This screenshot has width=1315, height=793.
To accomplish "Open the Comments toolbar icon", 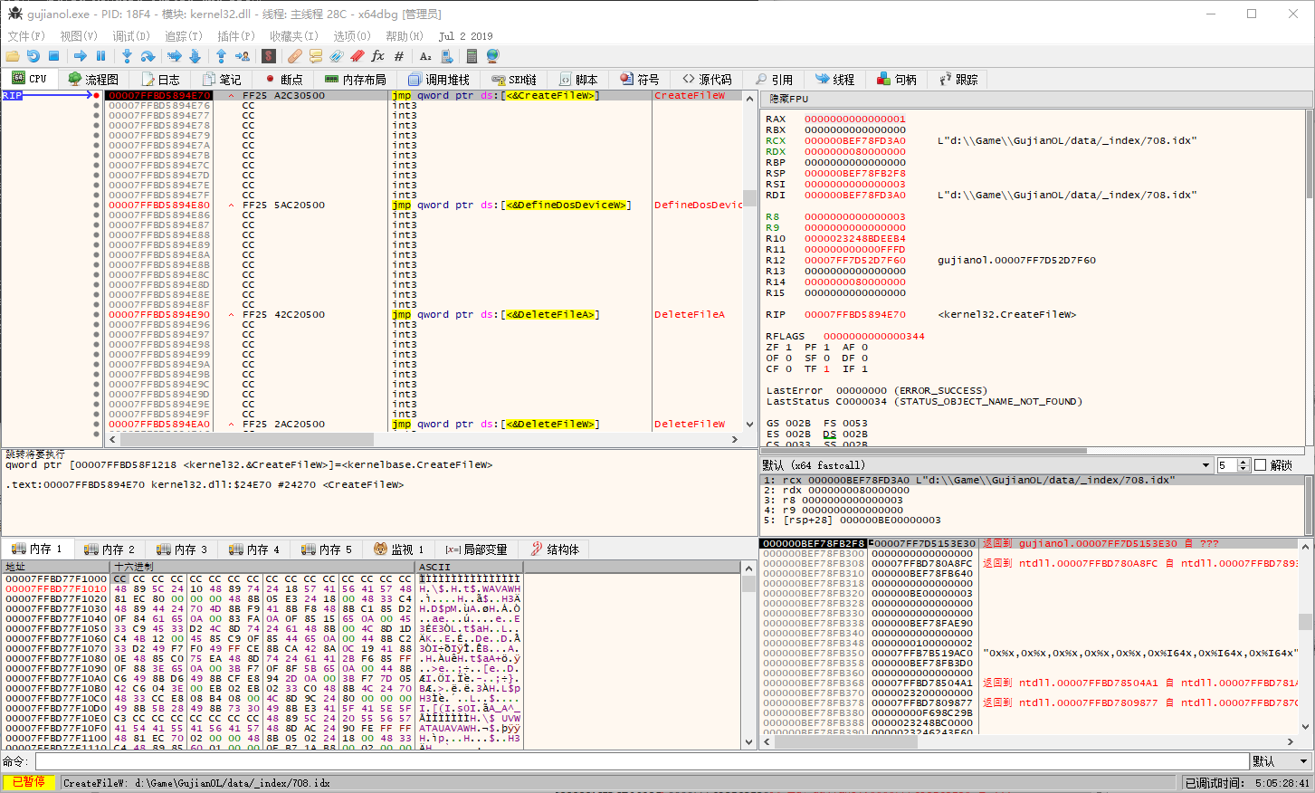I will 316,56.
